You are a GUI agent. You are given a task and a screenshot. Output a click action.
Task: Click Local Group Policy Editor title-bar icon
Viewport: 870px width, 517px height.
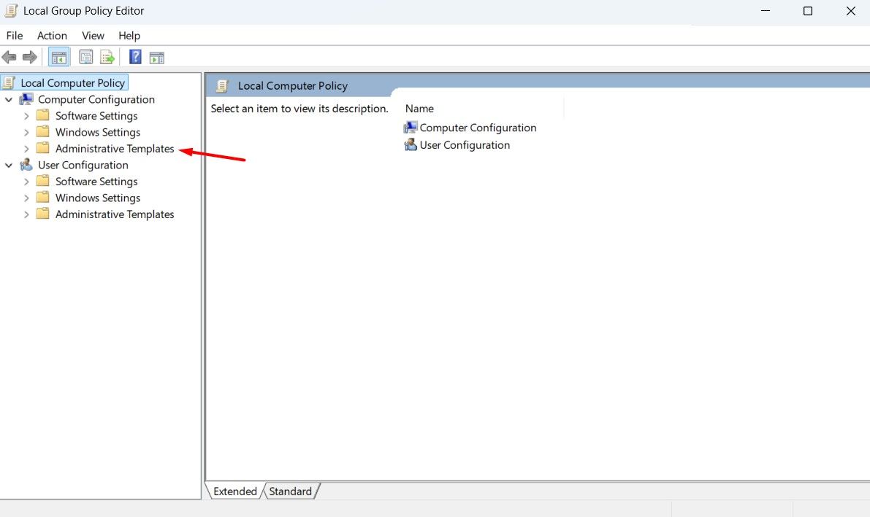pyautogui.click(x=11, y=10)
